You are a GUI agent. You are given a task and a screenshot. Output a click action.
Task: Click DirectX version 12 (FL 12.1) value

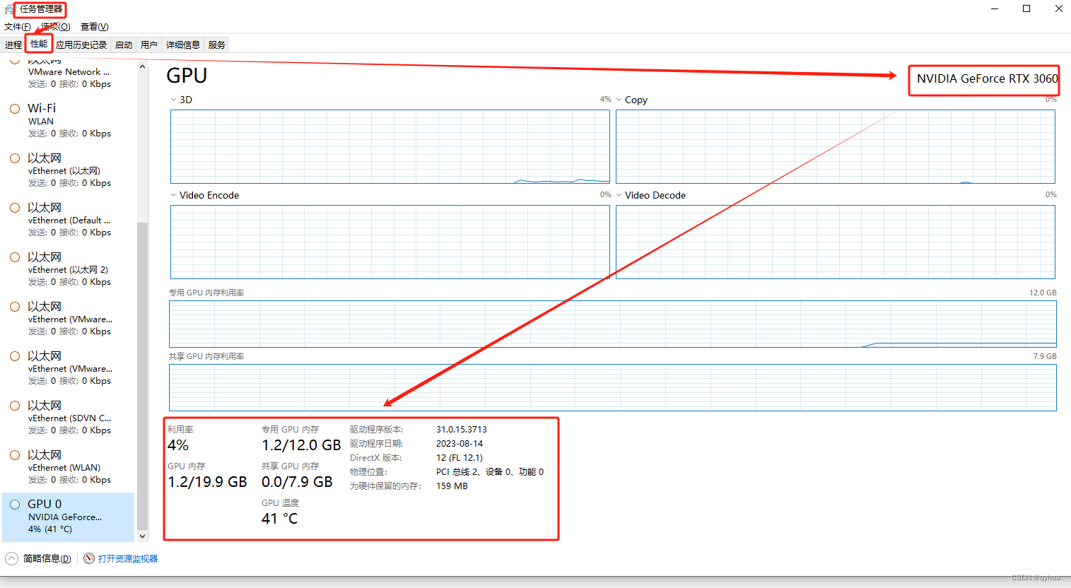[x=460, y=458]
